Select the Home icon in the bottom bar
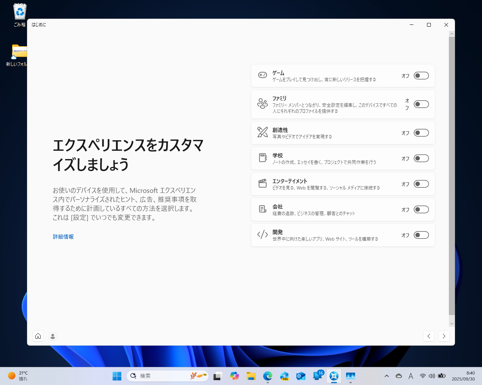 point(38,336)
